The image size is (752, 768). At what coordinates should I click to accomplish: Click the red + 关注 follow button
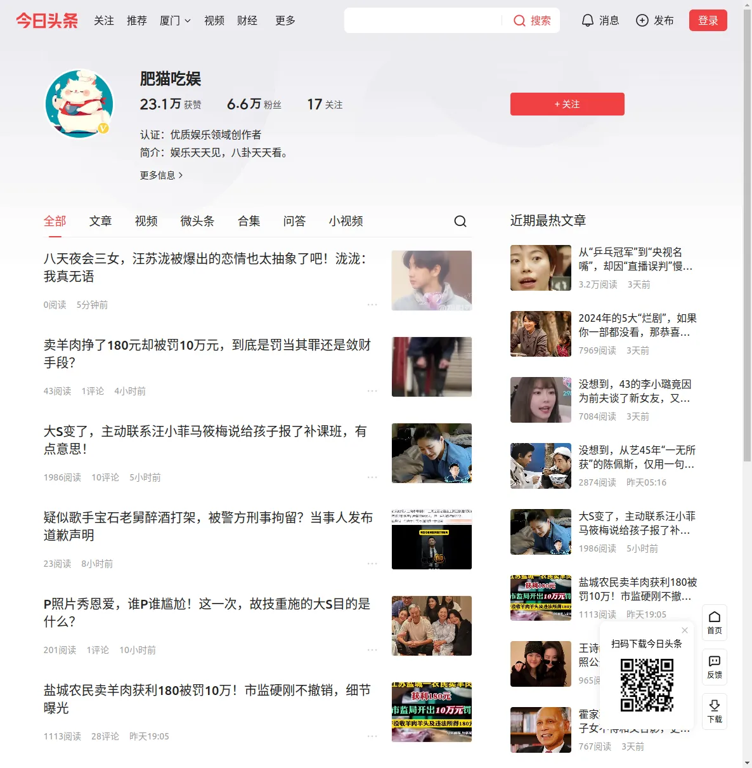567,104
